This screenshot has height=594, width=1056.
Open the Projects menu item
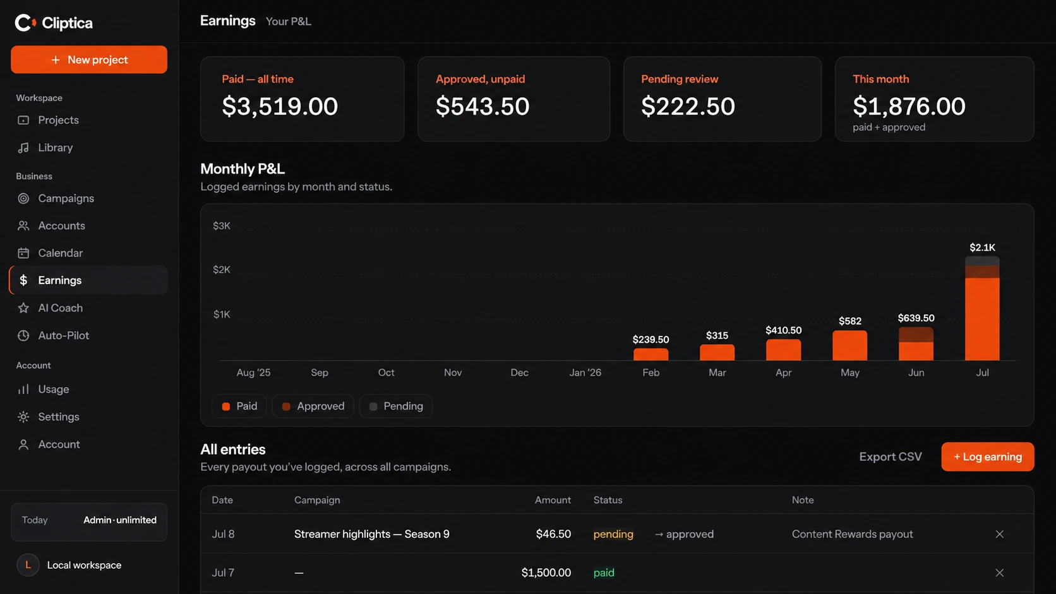click(88, 120)
